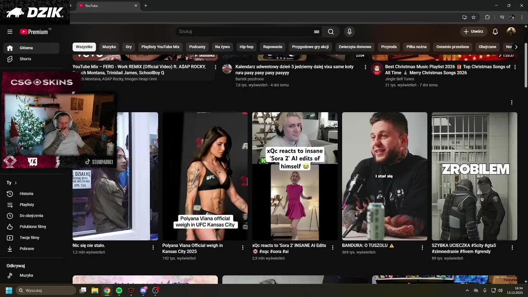
Task: Show hidden system tray icons
Action: (x=467, y=290)
